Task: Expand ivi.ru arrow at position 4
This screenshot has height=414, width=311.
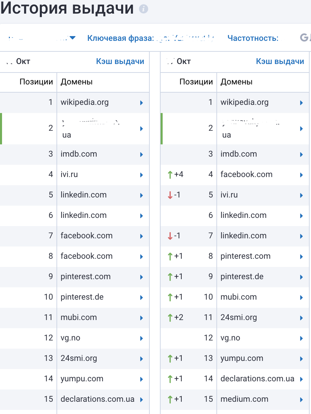Action: tap(142, 175)
